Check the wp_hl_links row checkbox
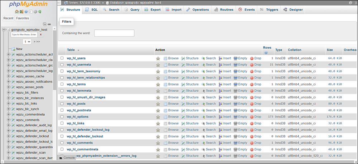Image resolution: width=358 pixels, height=164 pixels. pyautogui.click(x=62, y=123)
